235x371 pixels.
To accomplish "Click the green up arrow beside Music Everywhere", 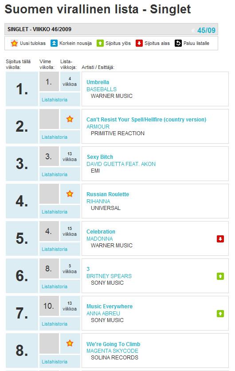I will click(x=220, y=314).
